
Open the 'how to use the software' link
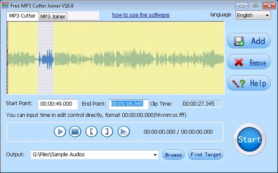[x=141, y=15]
